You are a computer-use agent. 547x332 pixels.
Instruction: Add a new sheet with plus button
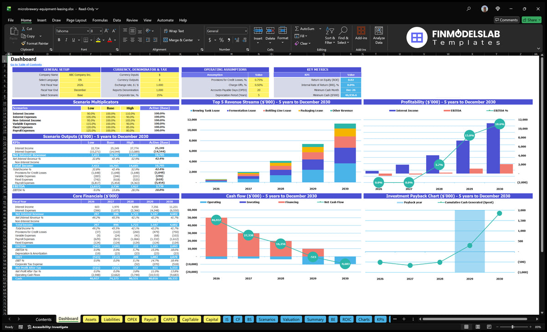tap(403, 319)
